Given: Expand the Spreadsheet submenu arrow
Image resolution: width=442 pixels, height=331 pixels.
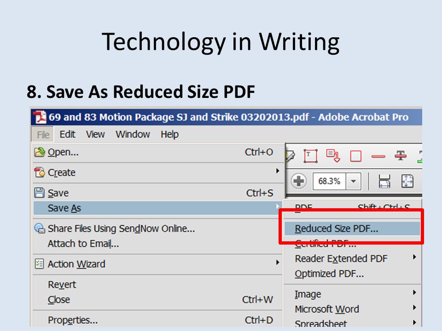Looking at the screenshot, I should (x=414, y=322).
